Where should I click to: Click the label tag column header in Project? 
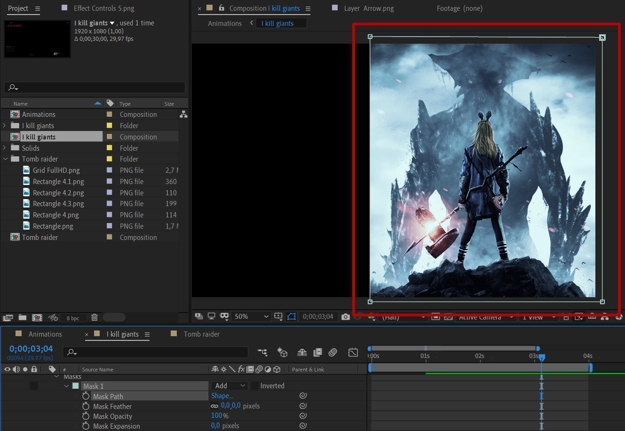110,103
